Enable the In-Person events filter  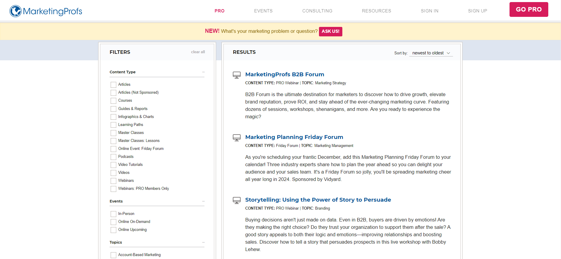[x=113, y=214]
